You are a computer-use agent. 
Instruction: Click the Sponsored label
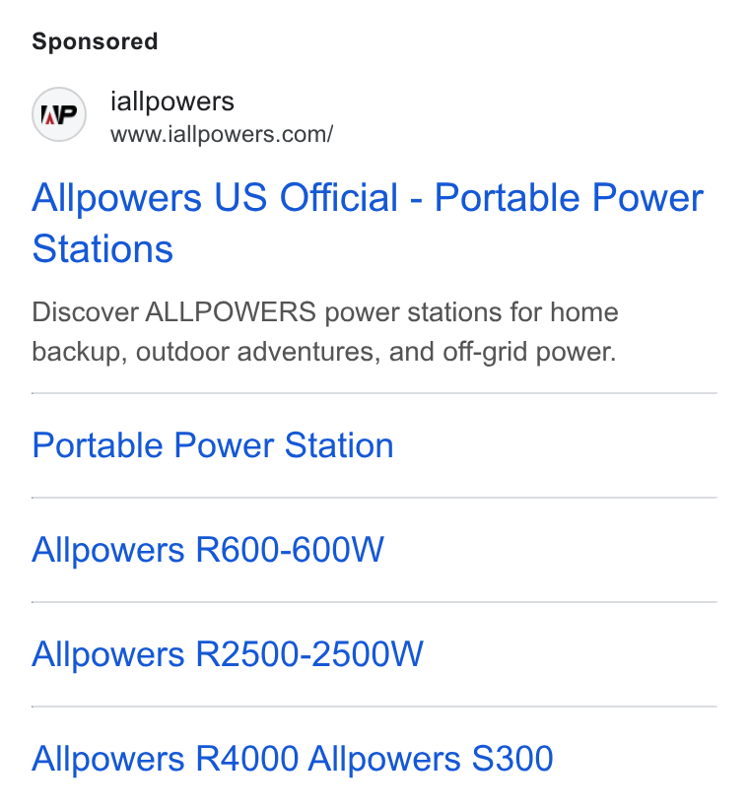[x=95, y=41]
